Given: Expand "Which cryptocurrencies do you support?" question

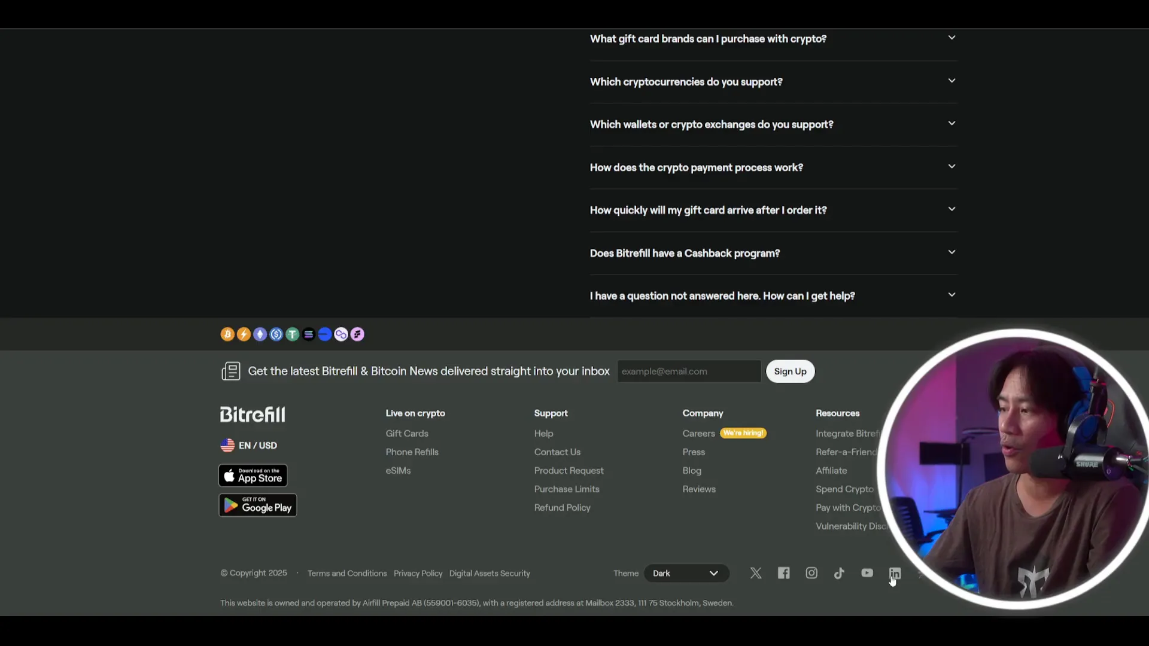Looking at the screenshot, I should click(x=773, y=82).
